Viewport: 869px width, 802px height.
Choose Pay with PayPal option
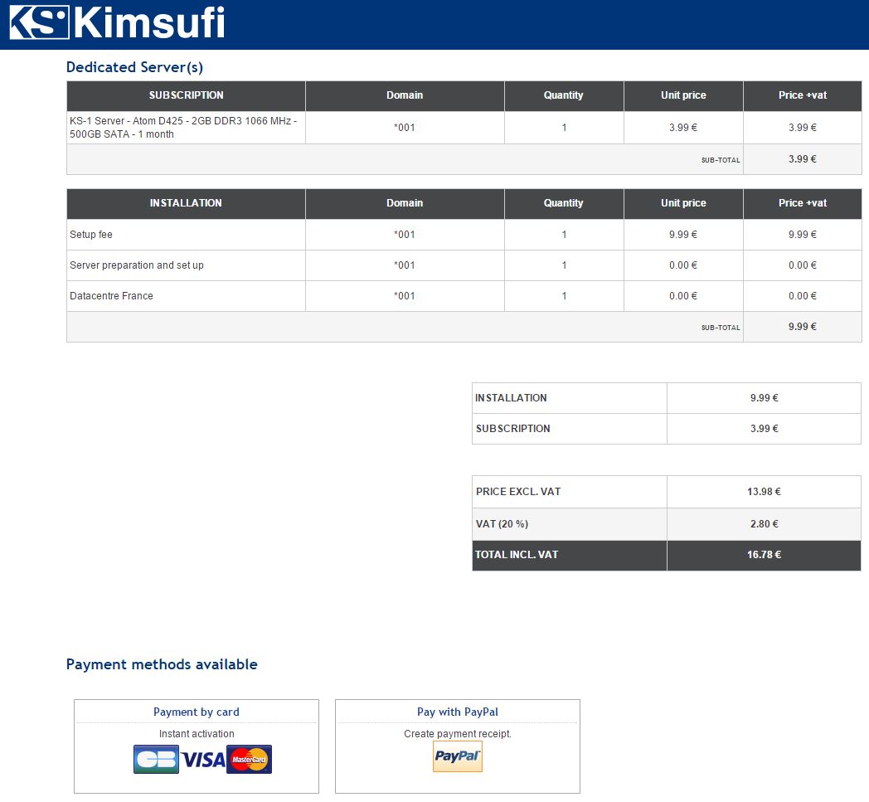pyautogui.click(x=457, y=746)
